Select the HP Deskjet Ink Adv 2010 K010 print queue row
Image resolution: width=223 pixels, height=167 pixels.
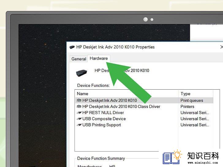[144, 100]
